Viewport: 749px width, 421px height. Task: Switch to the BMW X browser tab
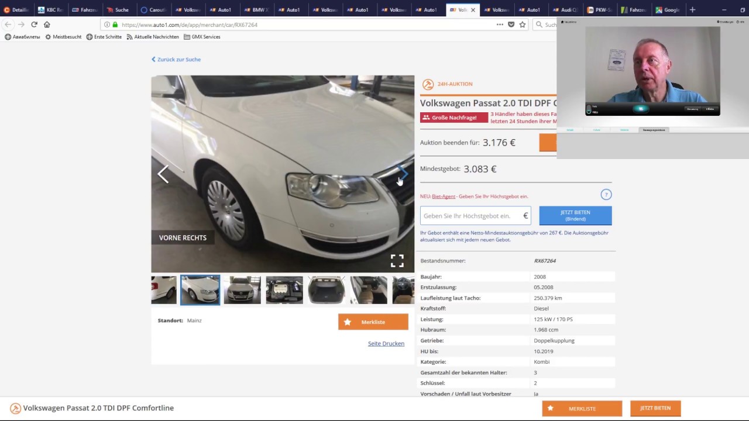255,9
